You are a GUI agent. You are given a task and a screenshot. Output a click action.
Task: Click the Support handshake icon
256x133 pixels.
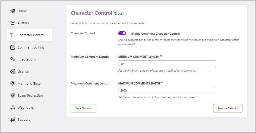[x=13, y=119]
